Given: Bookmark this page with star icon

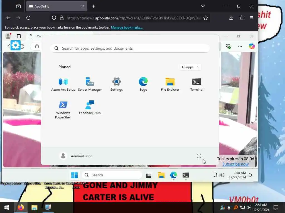Looking at the screenshot, I should pyautogui.click(x=206, y=18).
